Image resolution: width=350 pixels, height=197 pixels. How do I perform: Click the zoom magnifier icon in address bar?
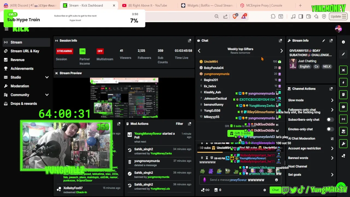(x=217, y=16)
